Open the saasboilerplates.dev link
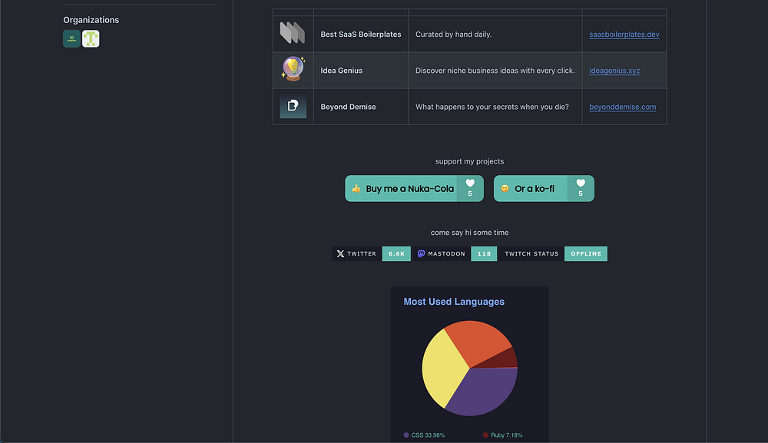This screenshot has height=443, width=768. tap(624, 35)
